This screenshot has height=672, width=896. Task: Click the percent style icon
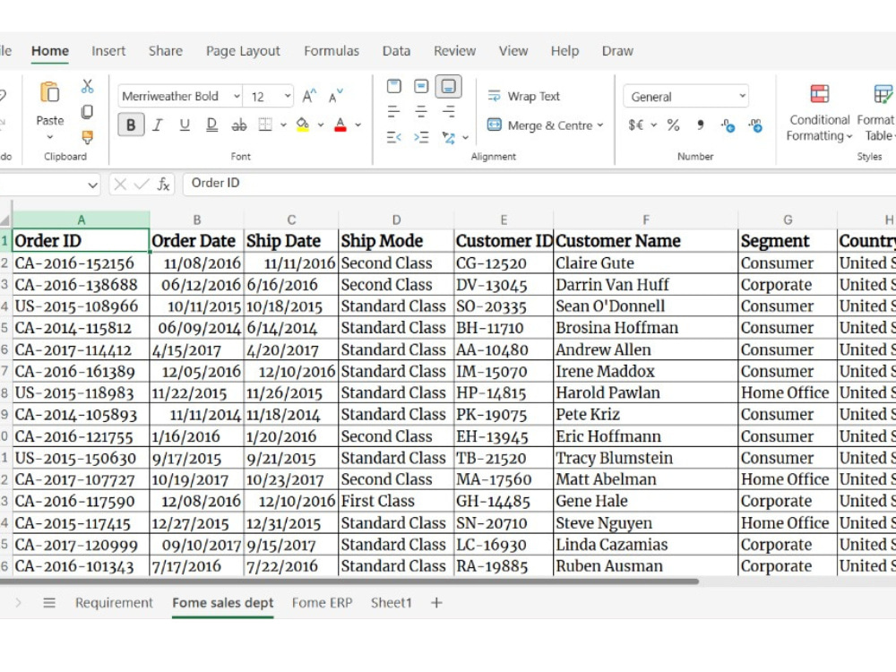673,125
